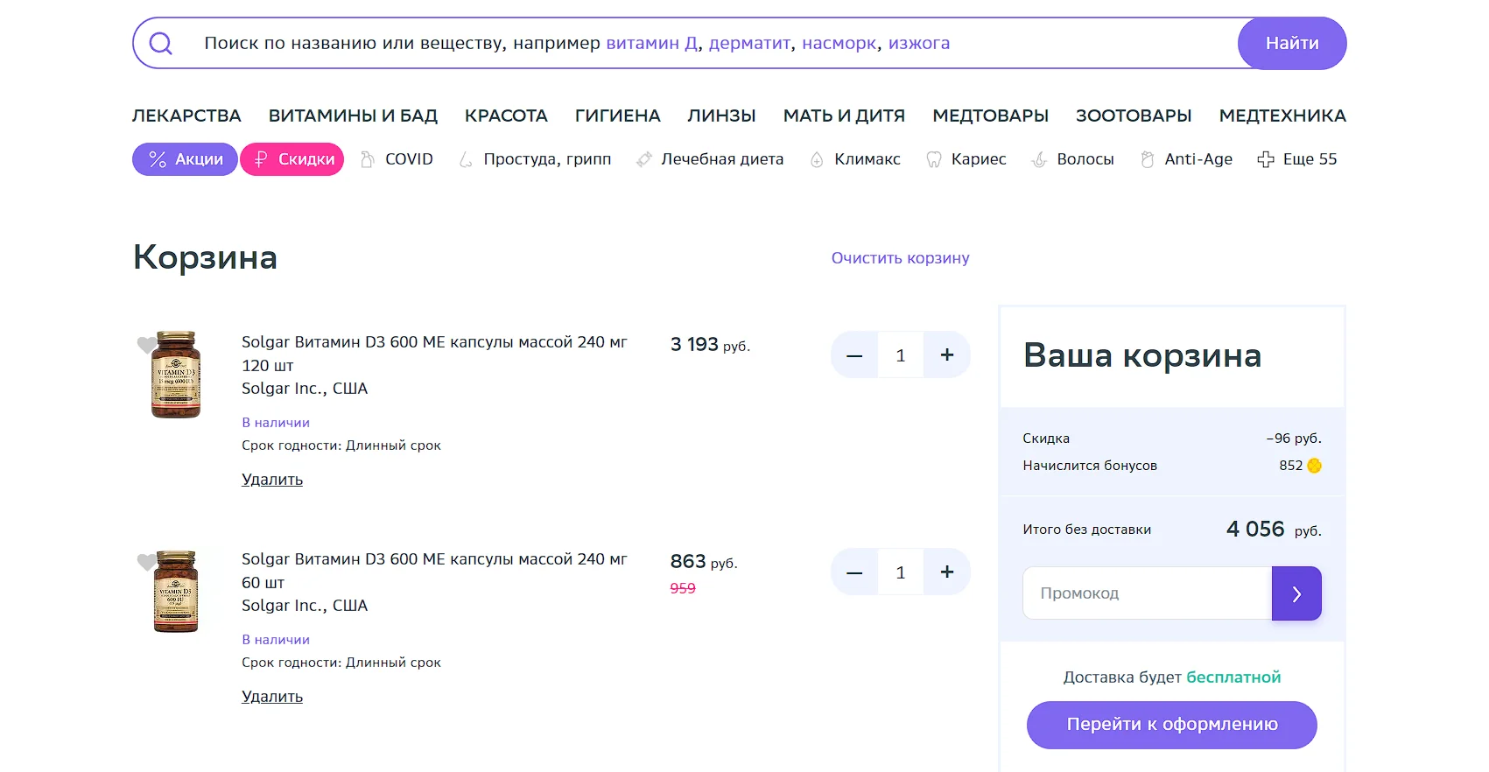Select the Кариес category
The height and width of the screenshot is (772, 1489).
pos(966,159)
